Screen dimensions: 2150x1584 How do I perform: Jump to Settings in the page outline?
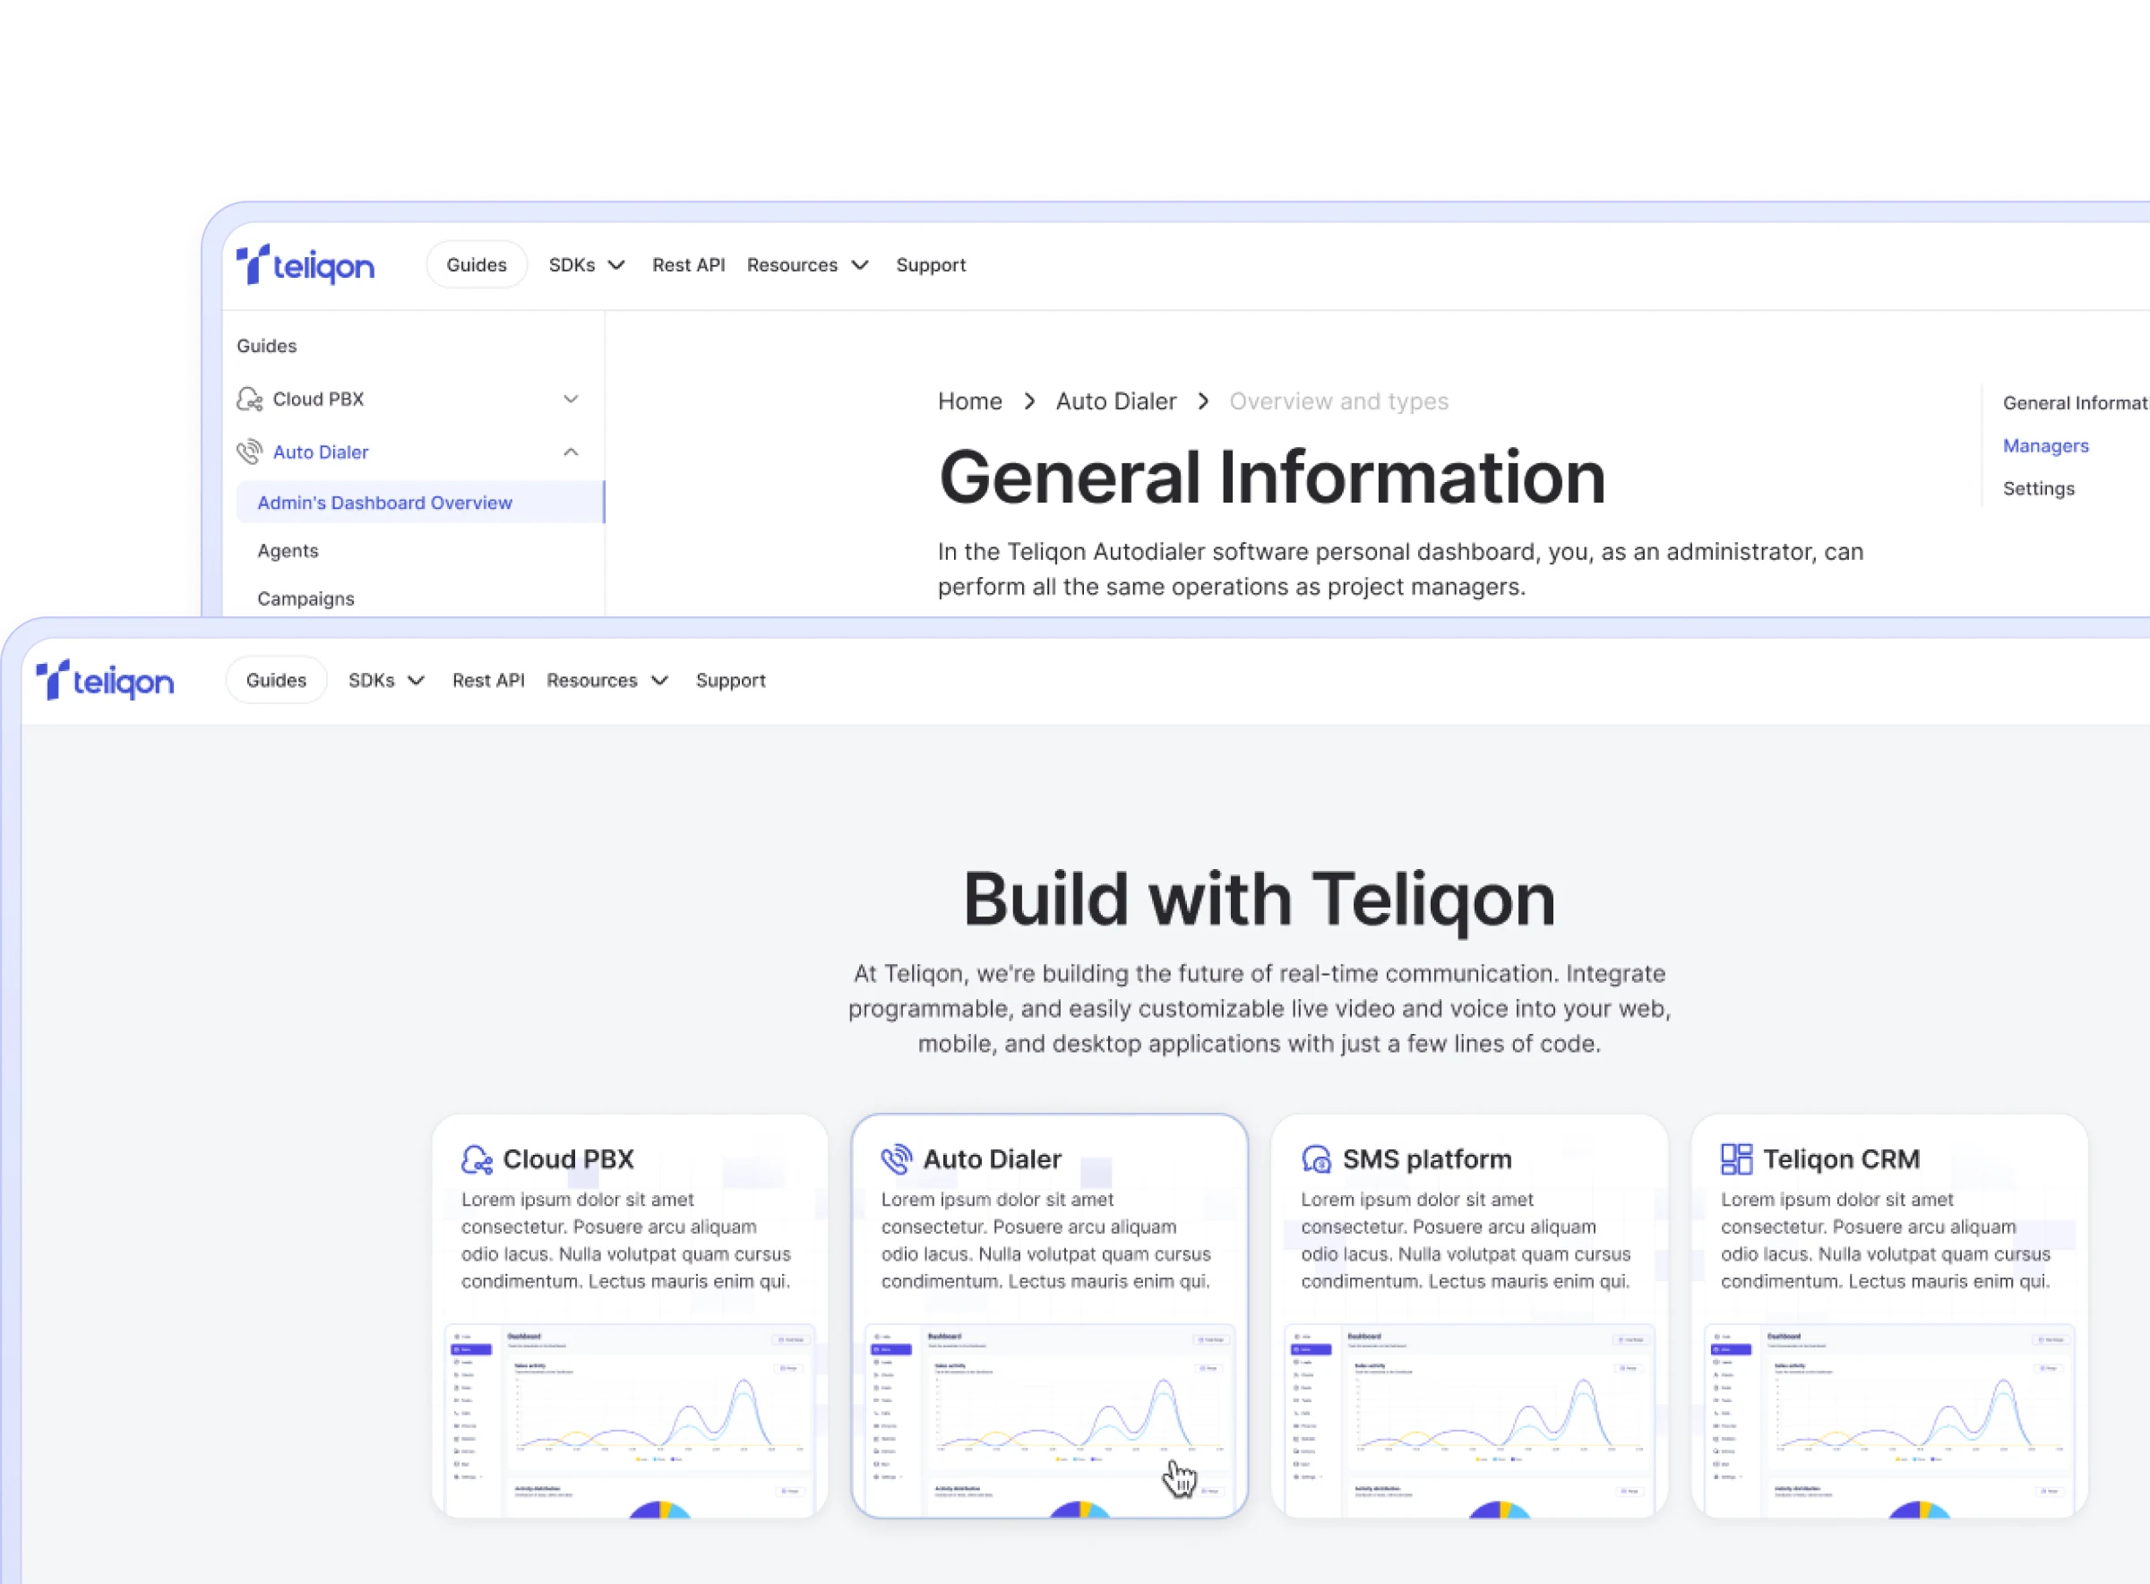[2038, 488]
